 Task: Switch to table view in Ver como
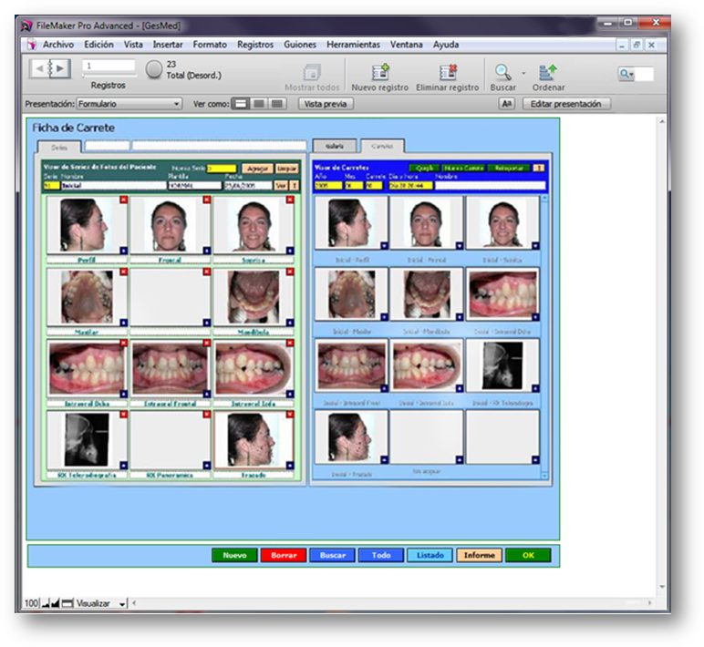[x=277, y=104]
